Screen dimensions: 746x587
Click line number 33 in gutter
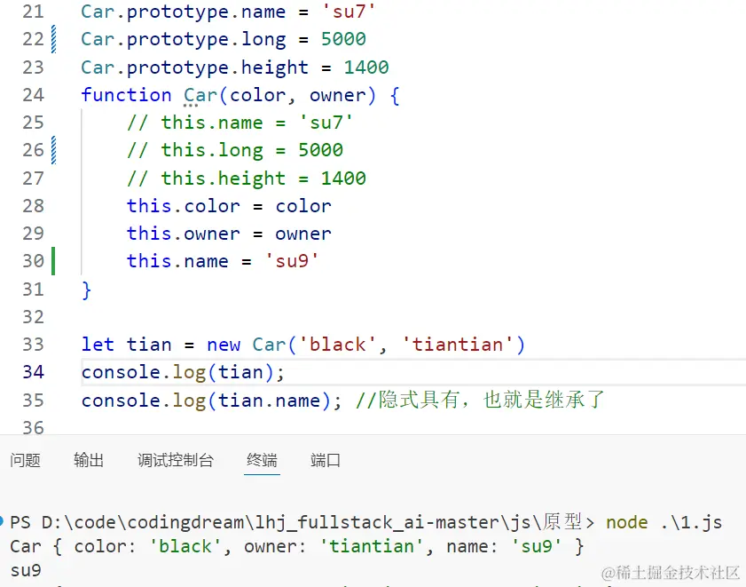[x=34, y=345]
